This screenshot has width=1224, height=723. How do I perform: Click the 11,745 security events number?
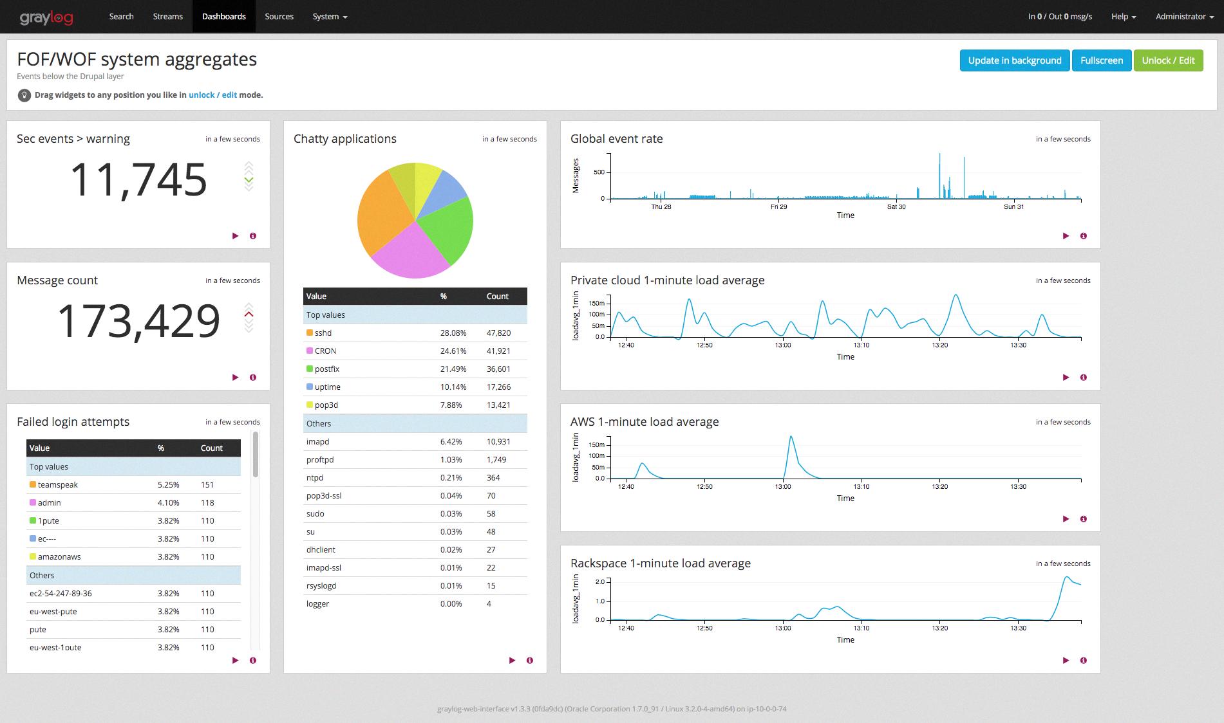[138, 179]
